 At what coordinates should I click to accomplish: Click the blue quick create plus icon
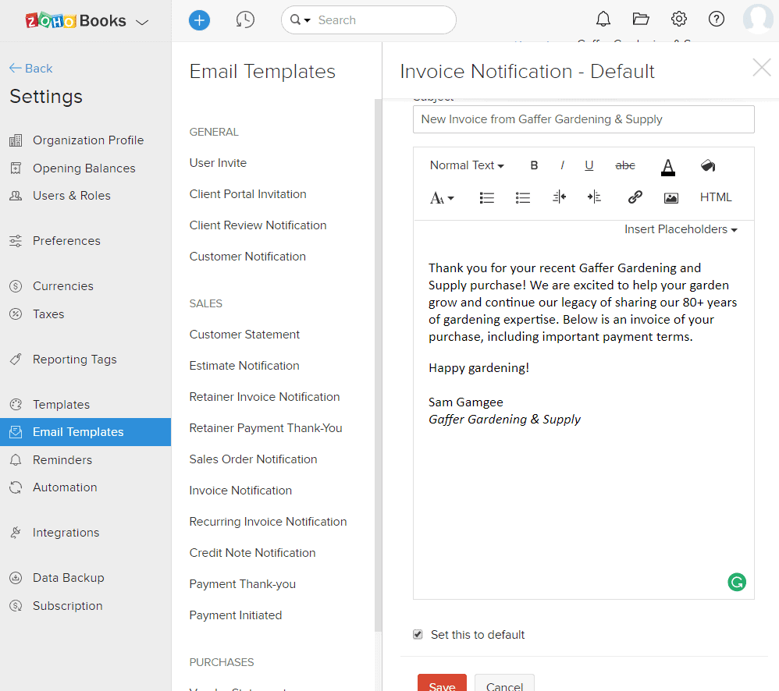[x=199, y=20]
